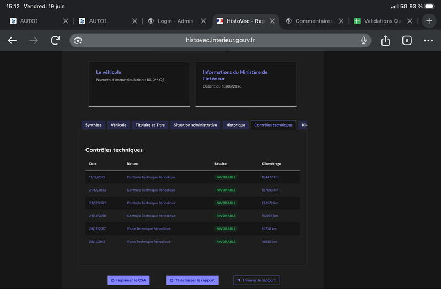
Task: Click the 49636 km mileage value
Action: [270, 242]
